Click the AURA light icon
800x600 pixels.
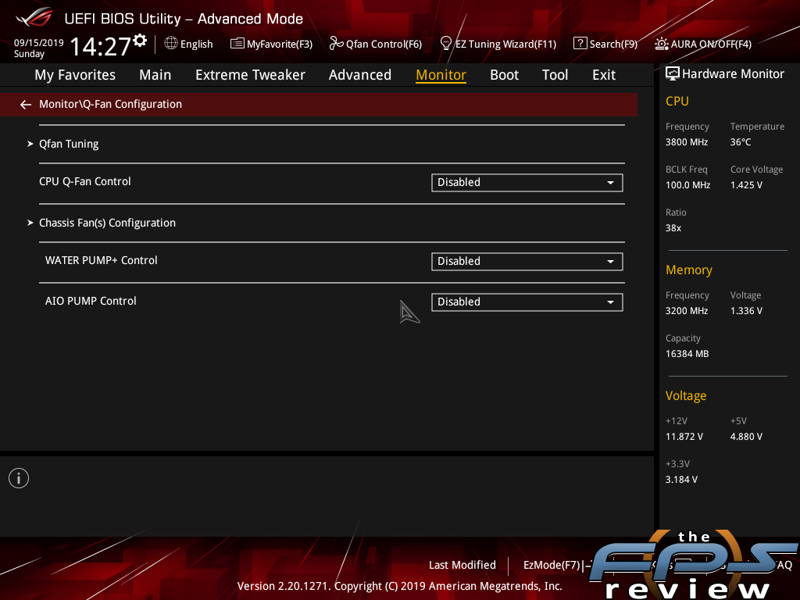click(661, 44)
